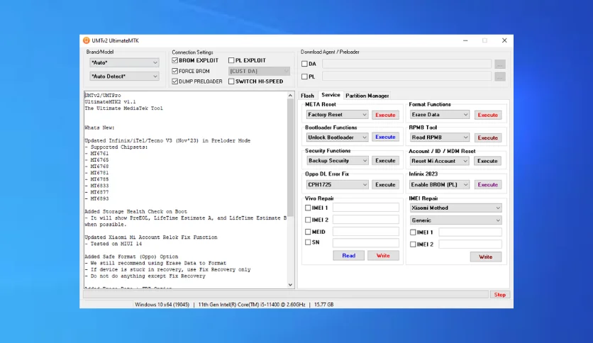Switch to the Flash tab
Viewport: 593px width, 343px height.
click(307, 96)
